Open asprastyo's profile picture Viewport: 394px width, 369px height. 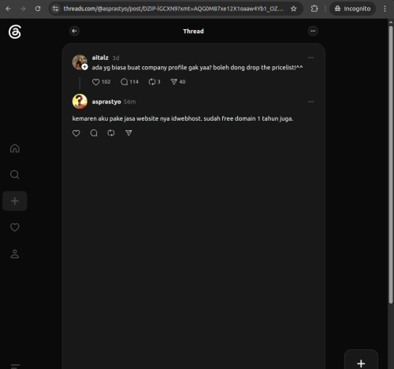[80, 102]
